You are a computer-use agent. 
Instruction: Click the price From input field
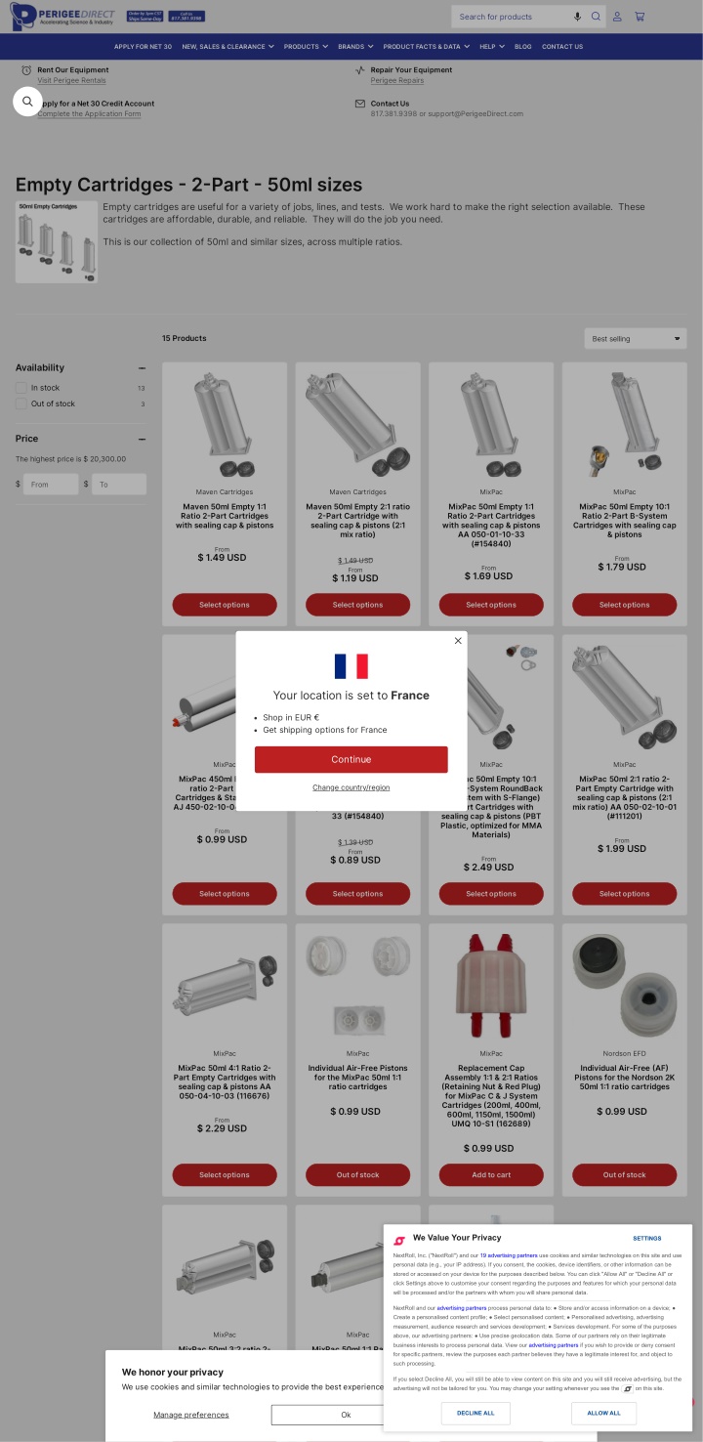[x=51, y=485]
